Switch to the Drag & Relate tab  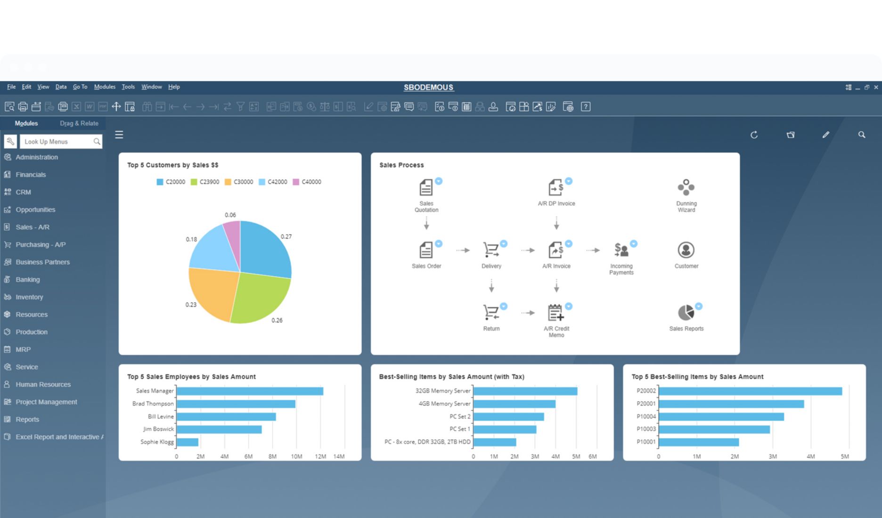[79, 123]
